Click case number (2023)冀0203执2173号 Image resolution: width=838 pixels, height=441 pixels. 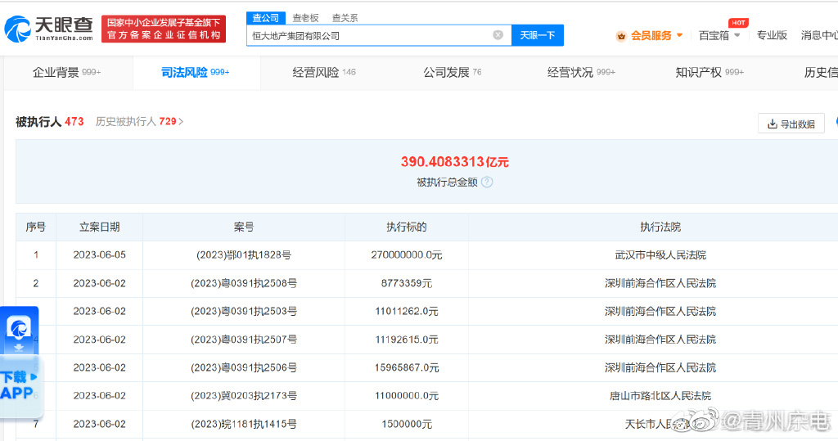coord(244,396)
